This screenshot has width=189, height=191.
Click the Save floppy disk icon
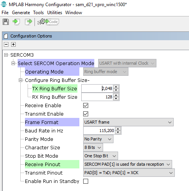pyautogui.click(x=6, y=22)
